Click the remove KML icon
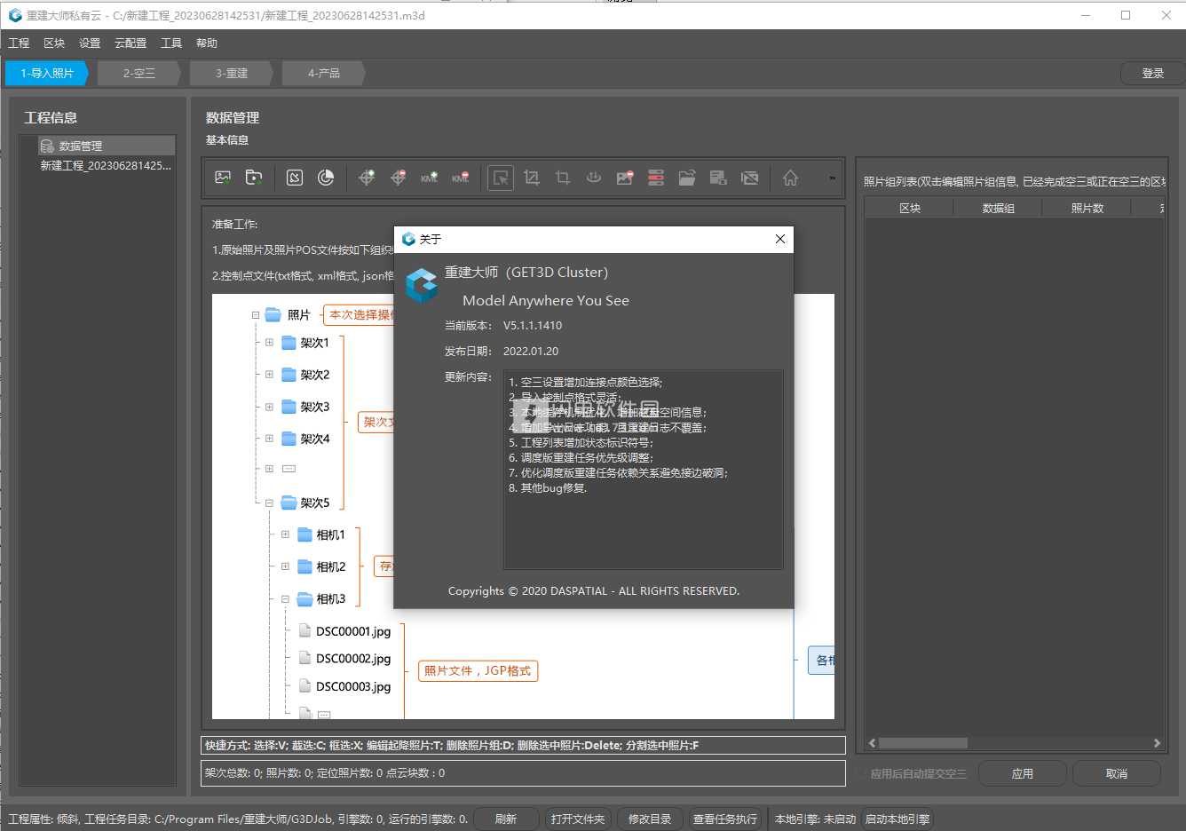This screenshot has height=831, width=1186. 460,178
